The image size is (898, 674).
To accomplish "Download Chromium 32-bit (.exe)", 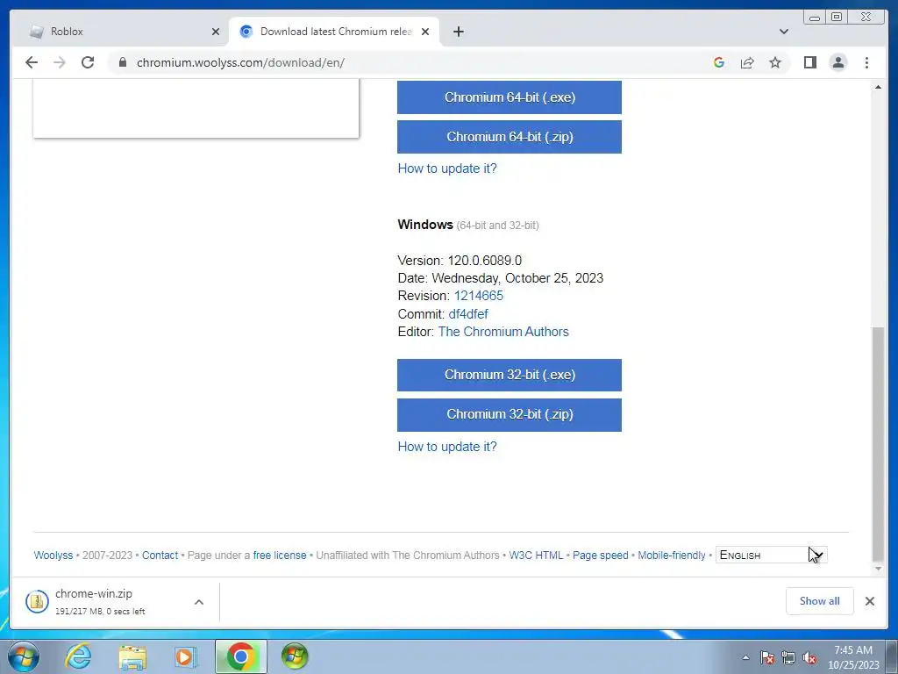I will (510, 375).
